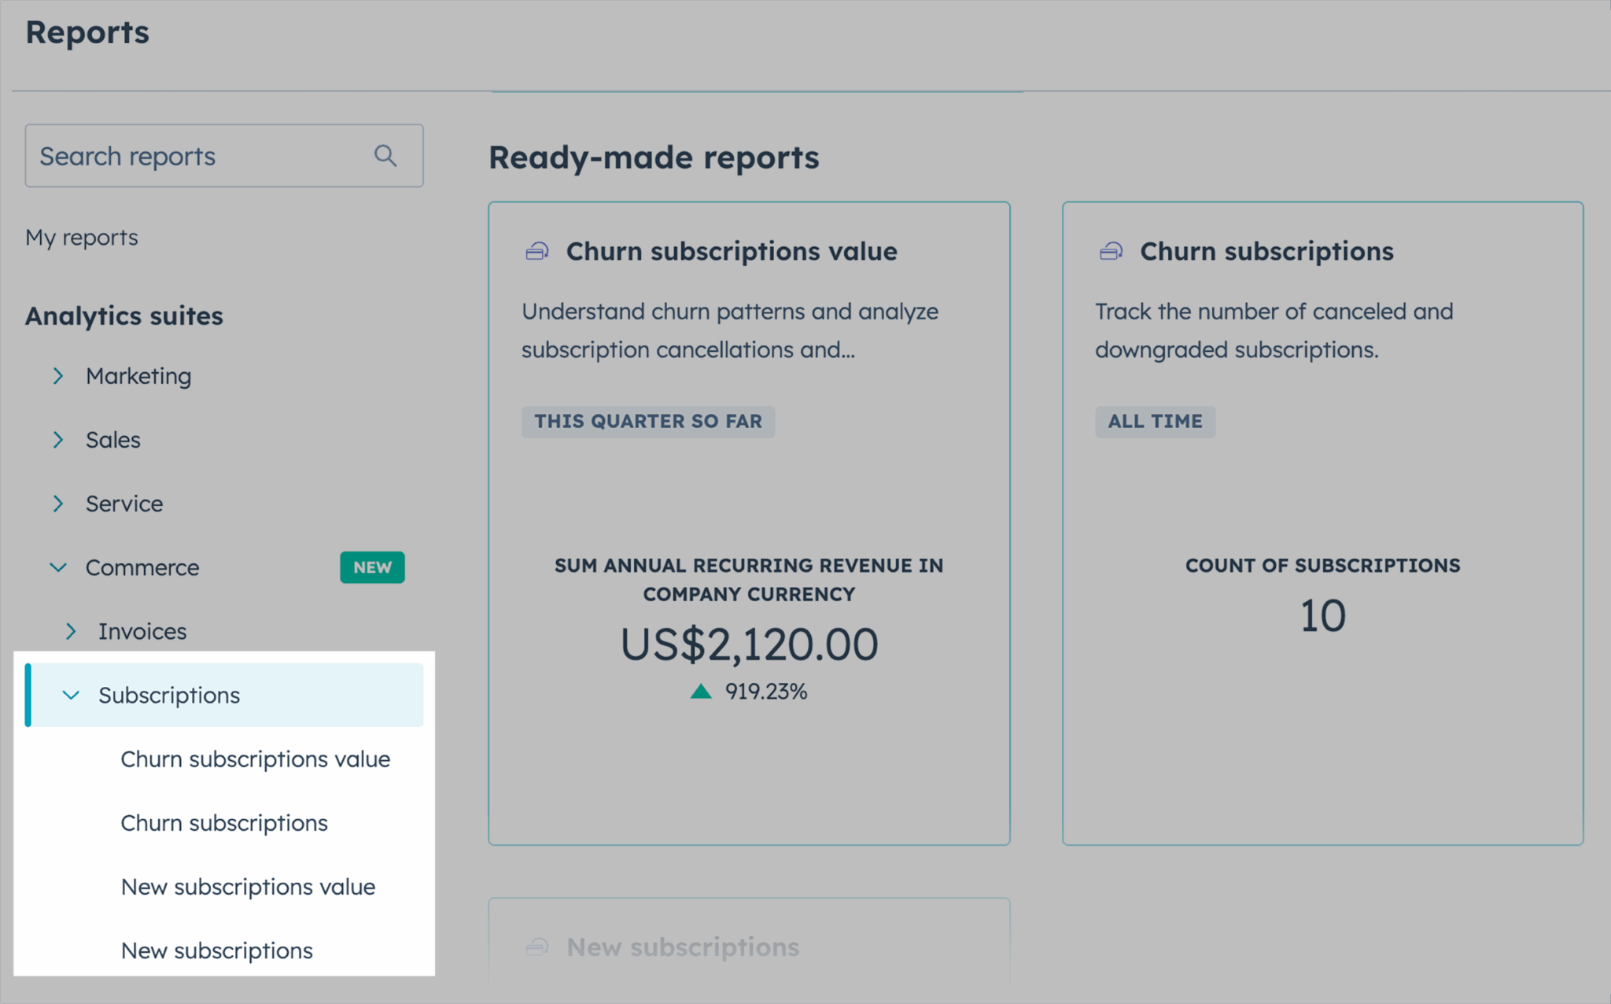Screen dimensions: 1611x1004
Task: Click inside the Search reports input field
Action: click(197, 155)
